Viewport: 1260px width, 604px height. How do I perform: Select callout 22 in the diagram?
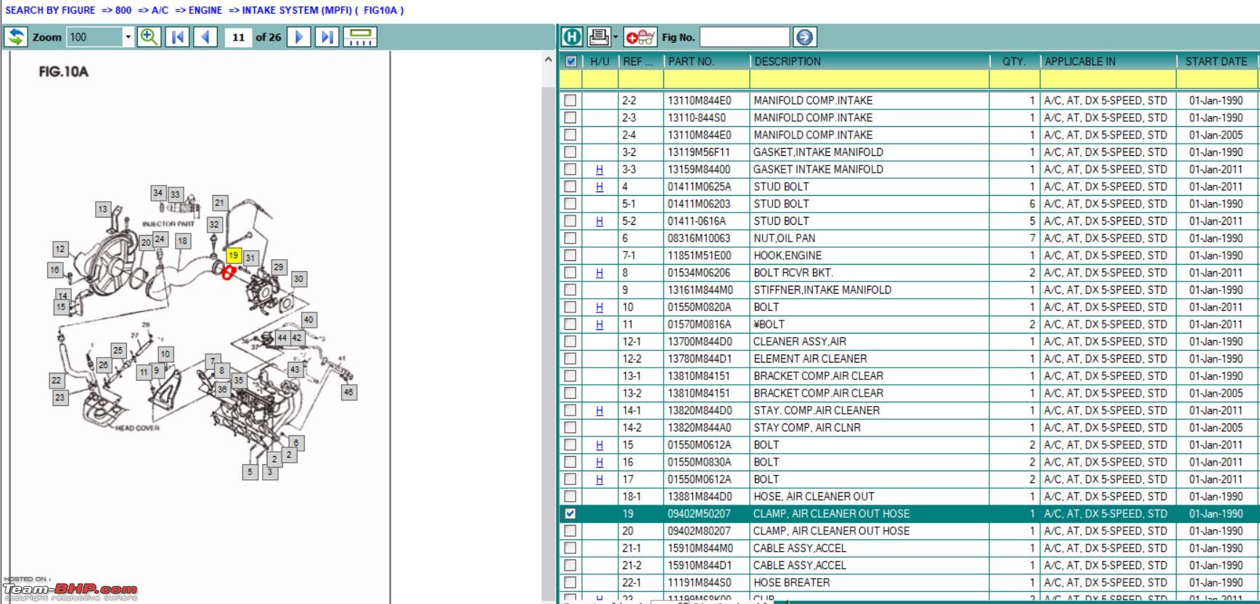click(57, 380)
